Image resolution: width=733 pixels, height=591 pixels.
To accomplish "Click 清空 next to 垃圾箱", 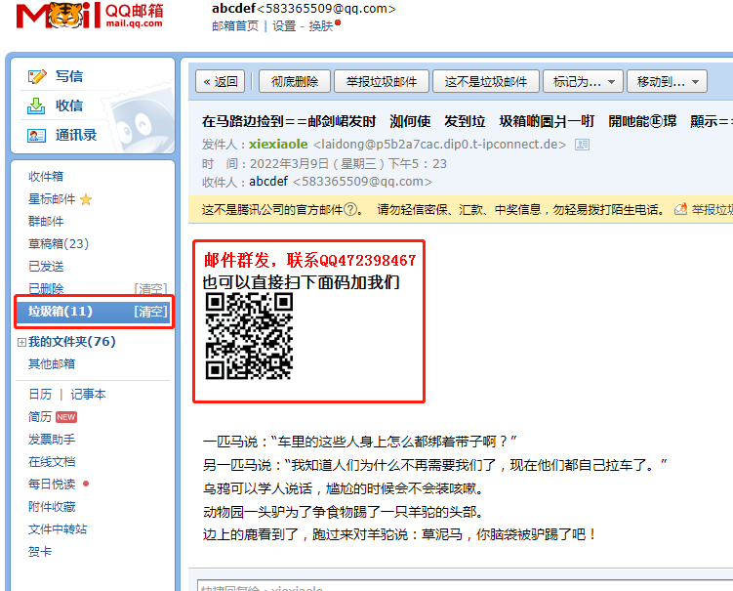I will 150,312.
